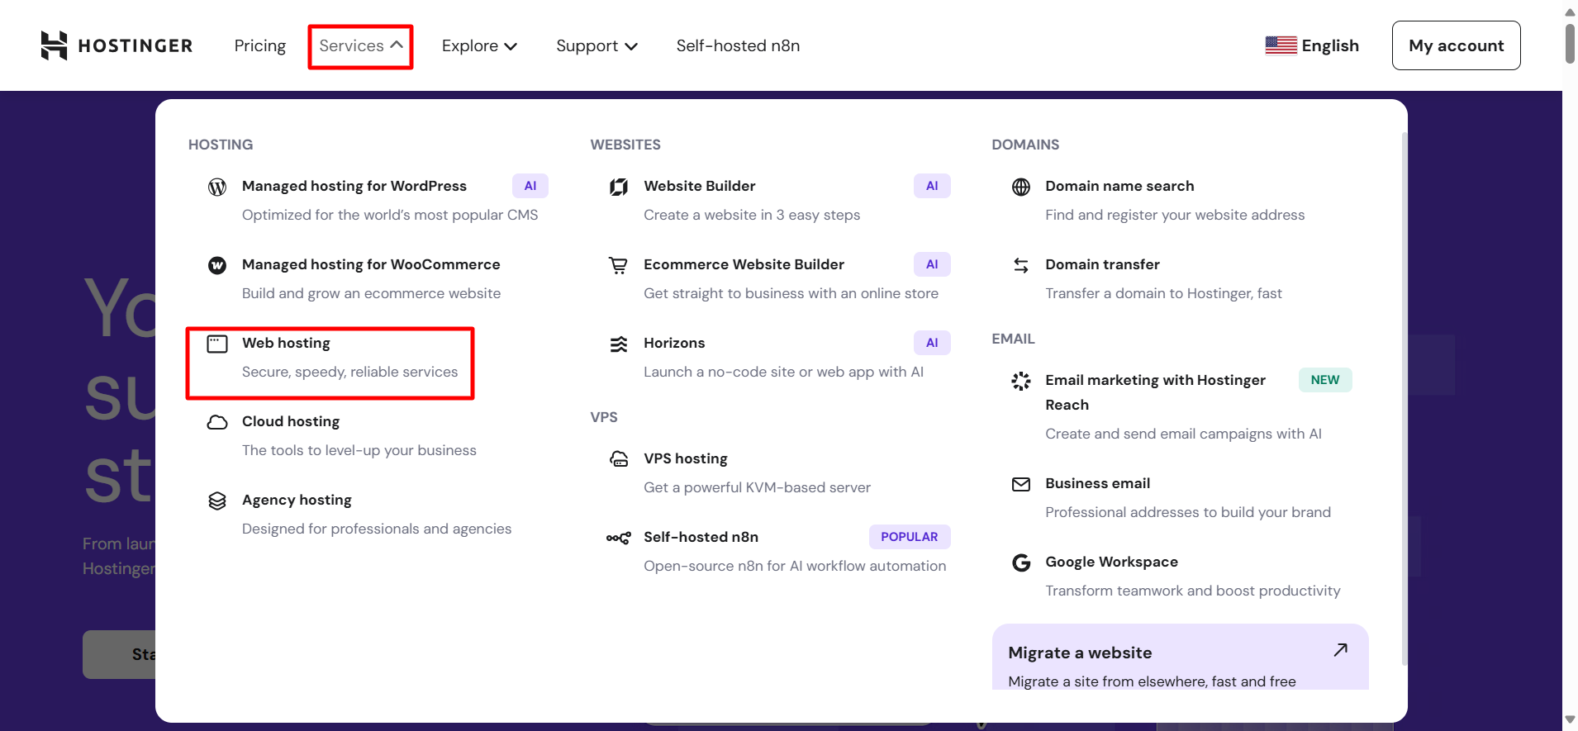The height and width of the screenshot is (731, 1578).
Task: Click the page vertical scrollbar thumb
Action: (1570, 43)
